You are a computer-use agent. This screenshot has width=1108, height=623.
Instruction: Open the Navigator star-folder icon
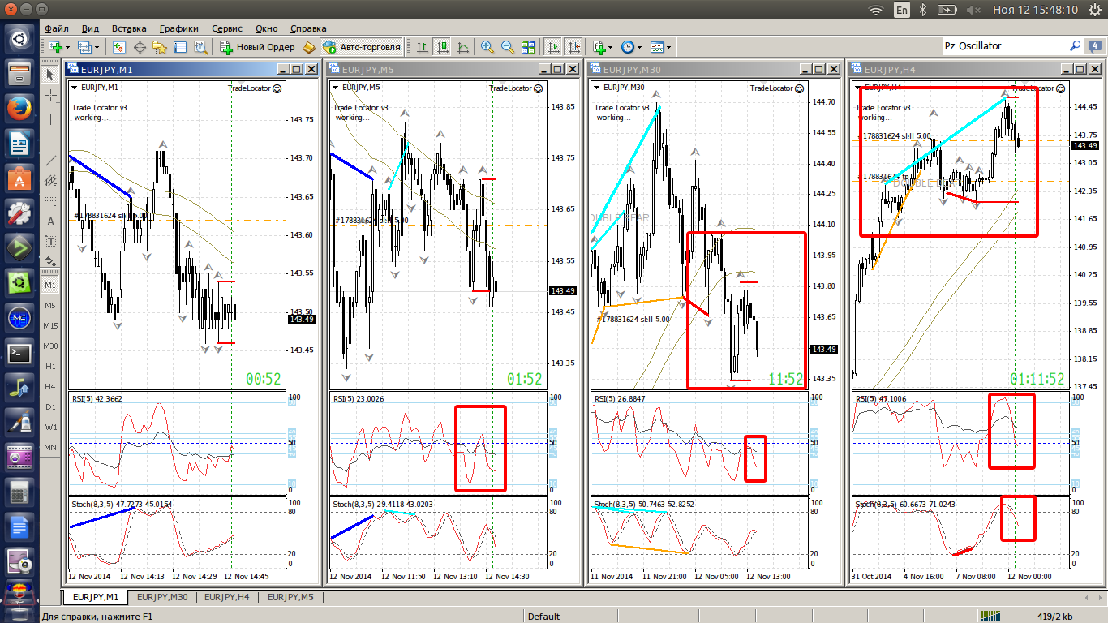tap(160, 47)
